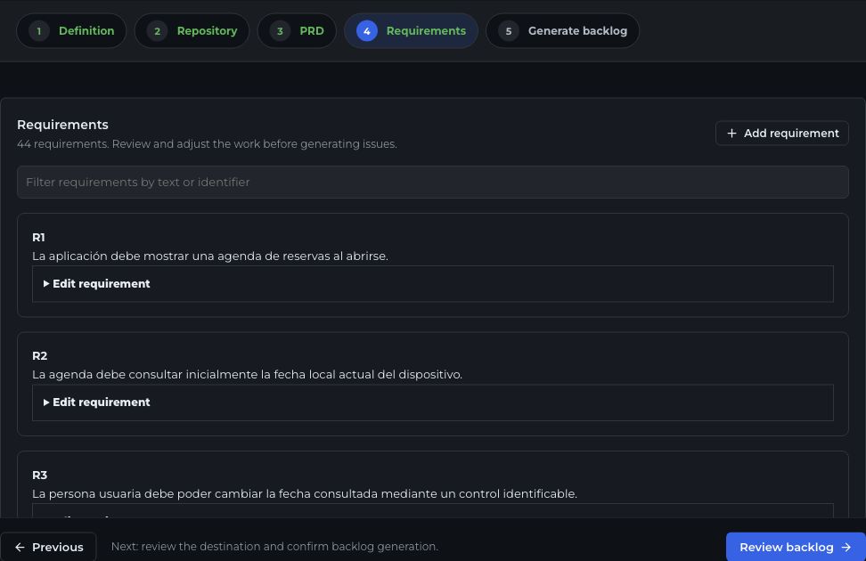
Task: Go to step 1 Definition
Action: pyautogui.click(x=71, y=31)
